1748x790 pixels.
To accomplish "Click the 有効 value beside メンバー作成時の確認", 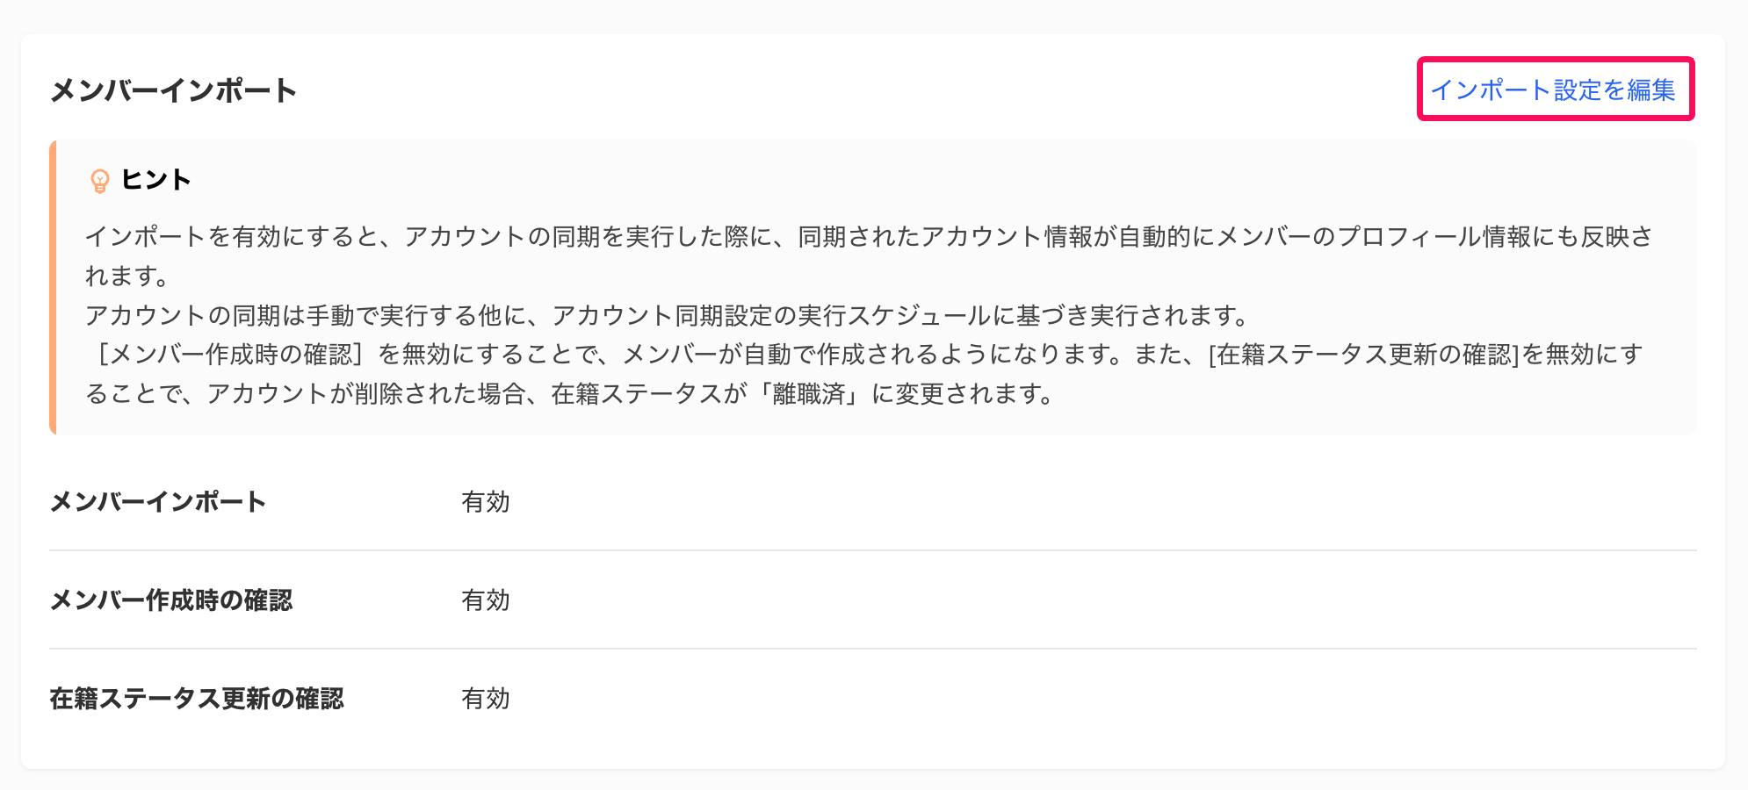I will (x=486, y=600).
